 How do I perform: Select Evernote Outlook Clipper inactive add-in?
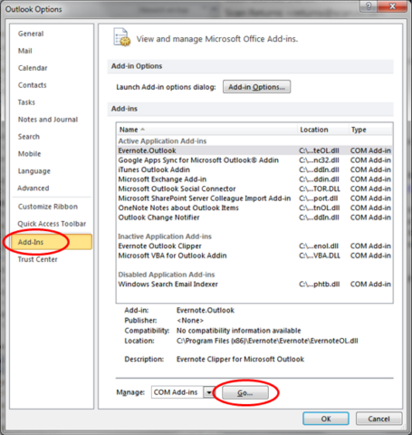pyautogui.click(x=254, y=246)
